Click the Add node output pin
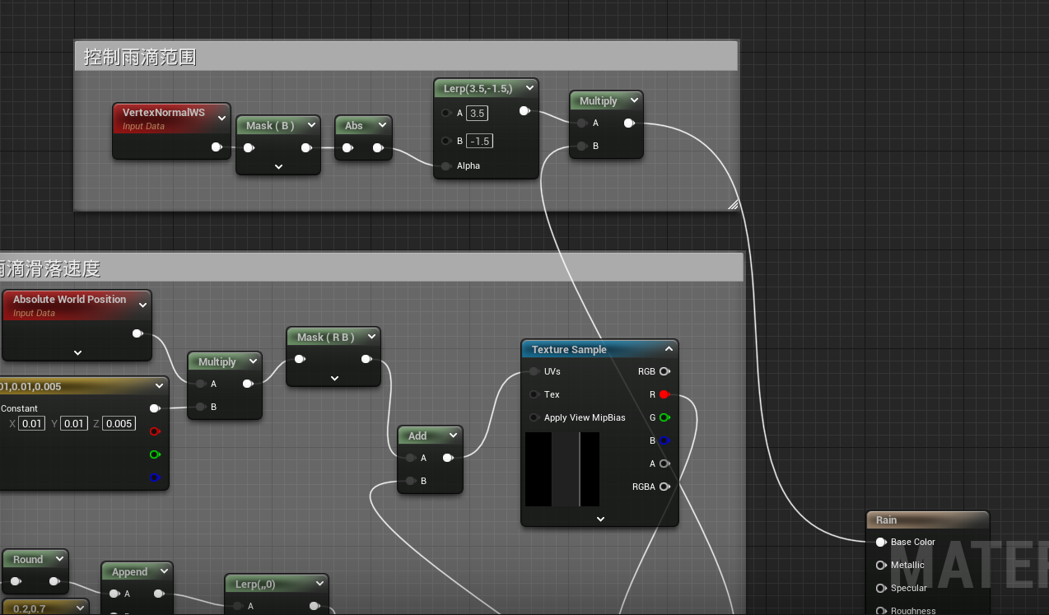The height and width of the screenshot is (615, 1049). point(448,458)
